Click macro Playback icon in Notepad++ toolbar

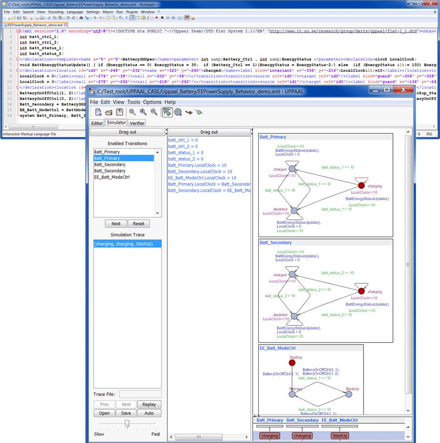click(x=168, y=18)
